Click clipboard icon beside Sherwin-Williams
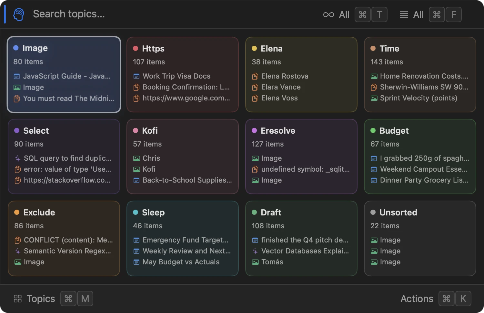 [x=374, y=87]
